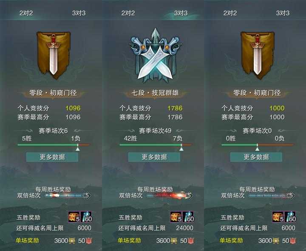Click the blue crystal reward icon in middle panel

click(x=188, y=217)
